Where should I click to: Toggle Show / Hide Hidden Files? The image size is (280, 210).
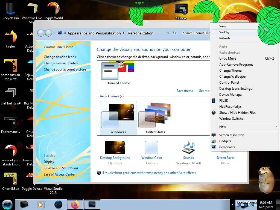[x=245, y=112]
